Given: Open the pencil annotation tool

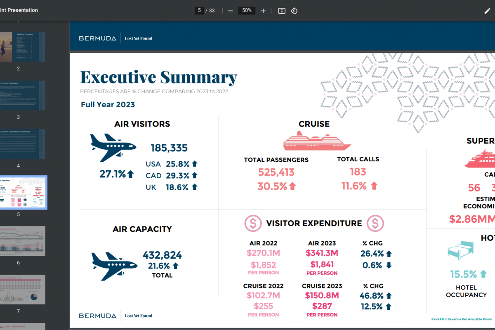Looking at the screenshot, I should click(487, 11).
